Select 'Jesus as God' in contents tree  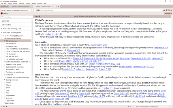pyautogui.click(x=11, y=43)
